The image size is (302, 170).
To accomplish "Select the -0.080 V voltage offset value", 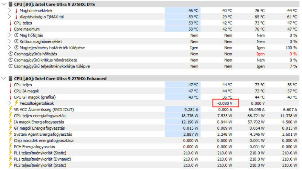I will 225,103.
